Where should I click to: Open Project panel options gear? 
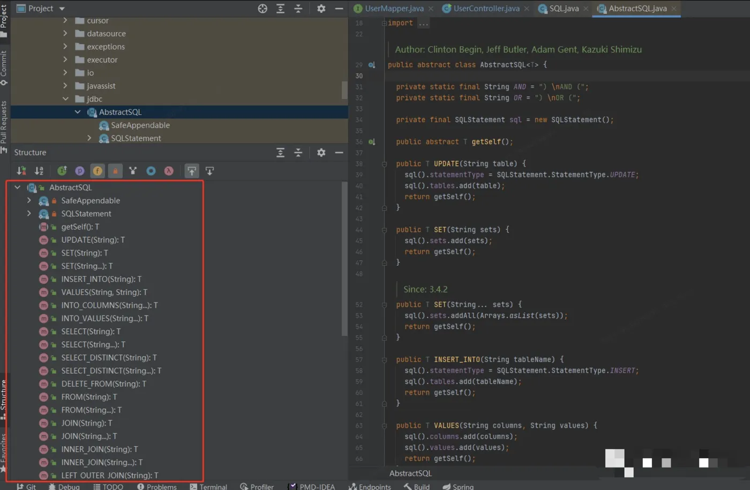coord(321,9)
